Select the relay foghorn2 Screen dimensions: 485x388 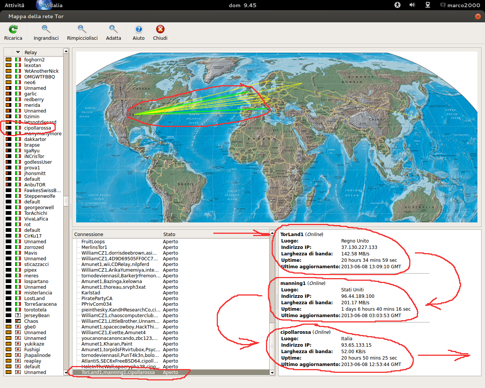click(34, 59)
